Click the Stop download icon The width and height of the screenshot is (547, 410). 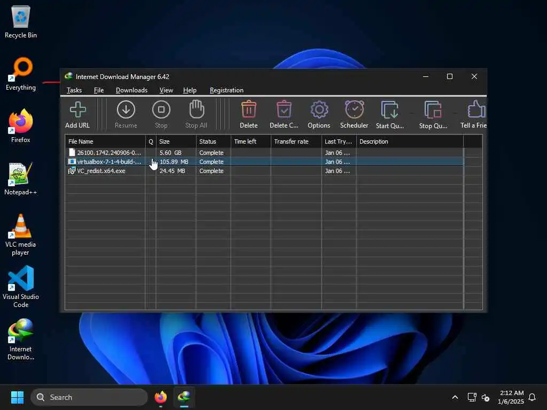[x=161, y=110]
